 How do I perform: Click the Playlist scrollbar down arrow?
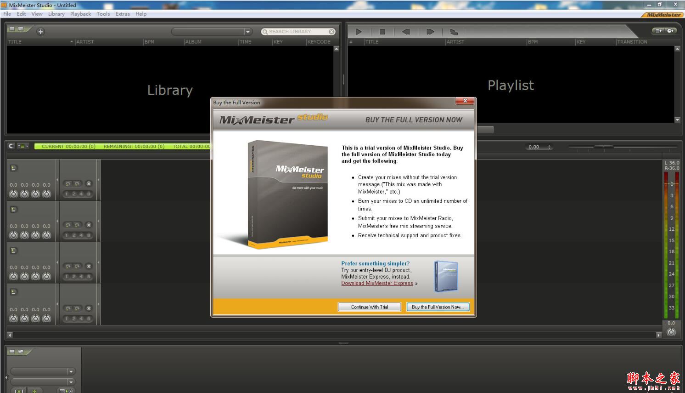click(677, 120)
